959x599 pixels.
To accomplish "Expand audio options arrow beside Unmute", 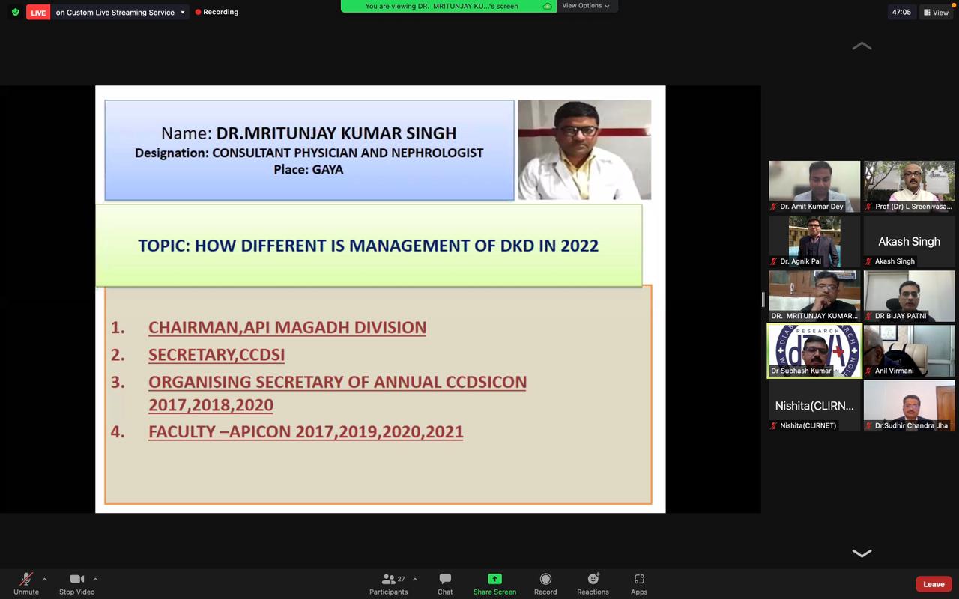I will tap(44, 579).
